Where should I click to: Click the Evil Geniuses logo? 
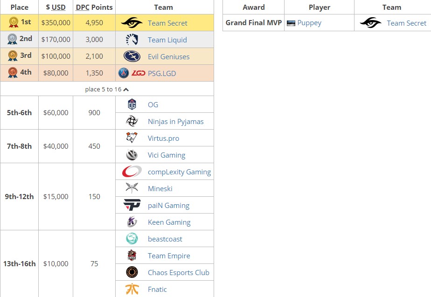132,56
